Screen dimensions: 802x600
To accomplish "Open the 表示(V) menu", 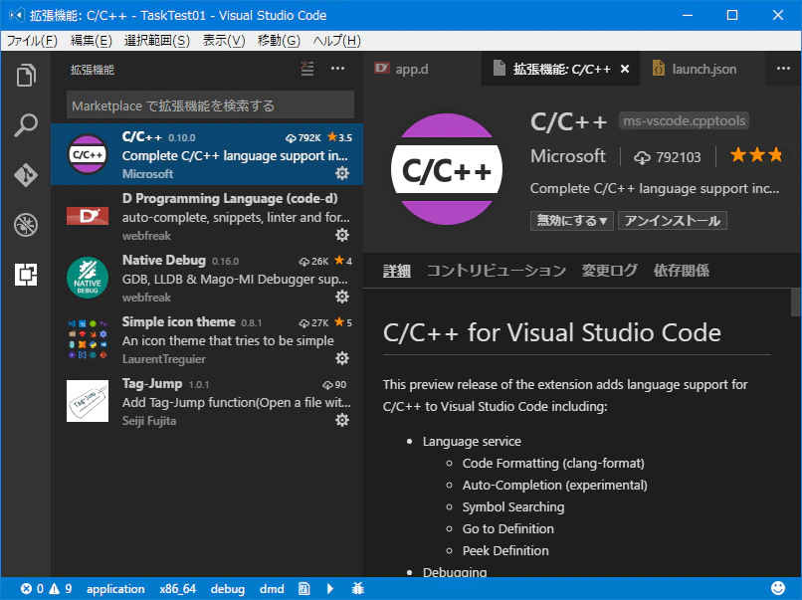I will tap(224, 41).
